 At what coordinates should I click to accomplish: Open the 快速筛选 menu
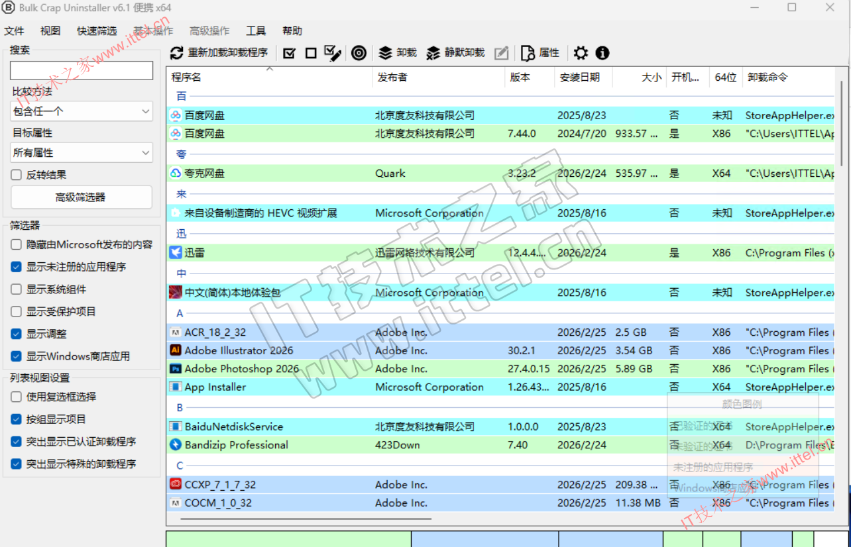[x=97, y=31]
